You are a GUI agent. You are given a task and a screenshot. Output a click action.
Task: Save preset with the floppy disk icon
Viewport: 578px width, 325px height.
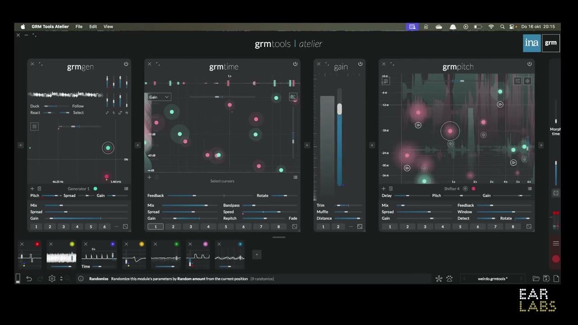(x=546, y=279)
